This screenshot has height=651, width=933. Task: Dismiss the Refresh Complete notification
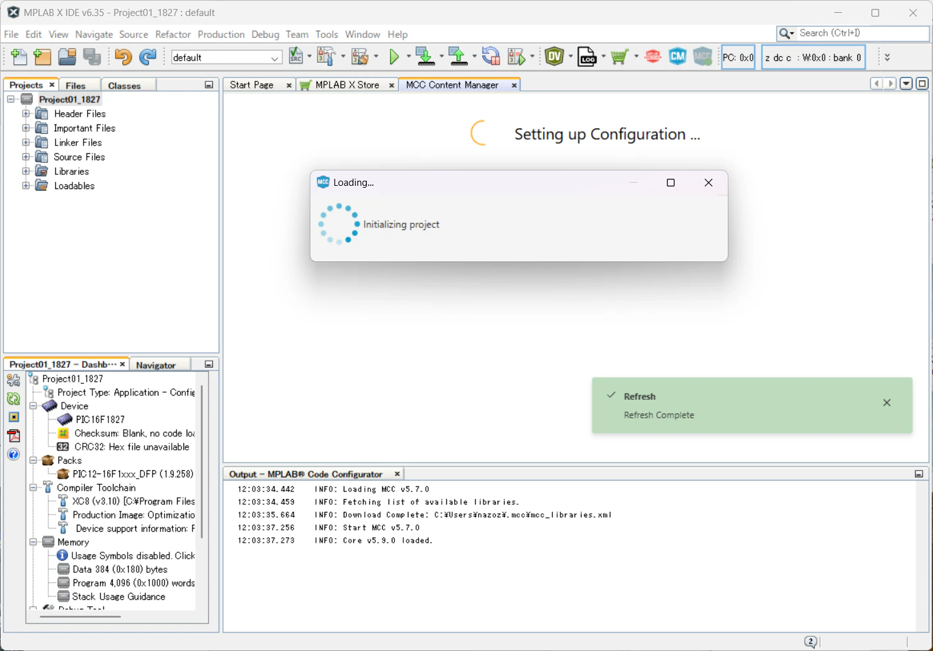(887, 403)
